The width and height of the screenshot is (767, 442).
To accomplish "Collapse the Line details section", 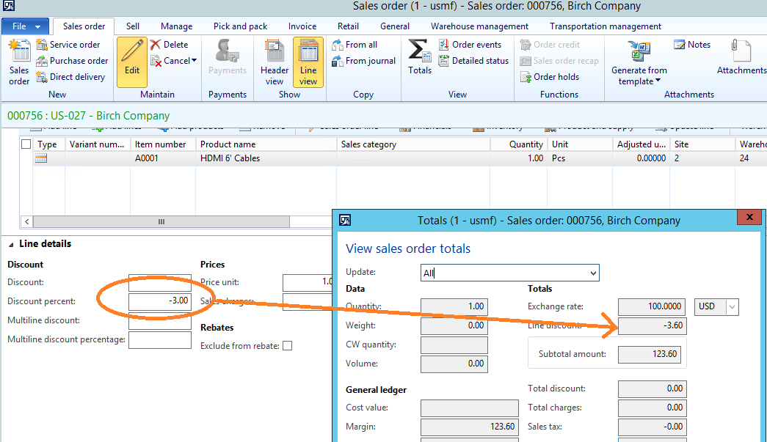I will pos(11,244).
